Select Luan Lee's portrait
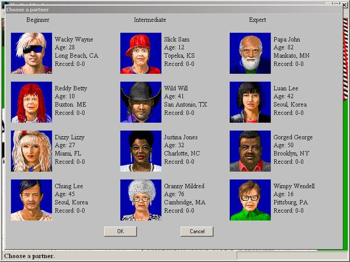Screen dimensions: 350x262 coord(250,102)
